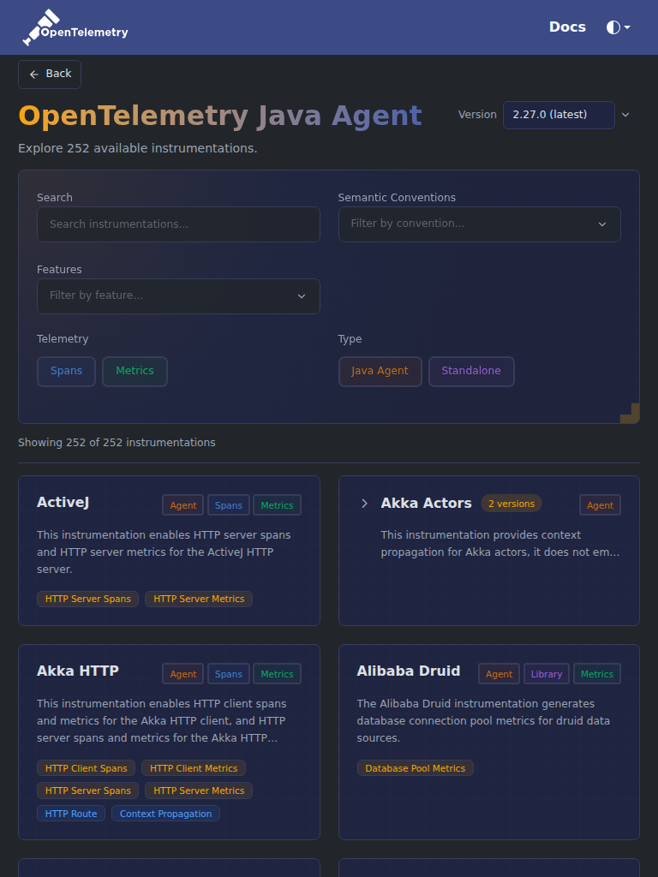
Task: Click the Metrics badge on Akka HTTP card
Action: click(x=277, y=674)
